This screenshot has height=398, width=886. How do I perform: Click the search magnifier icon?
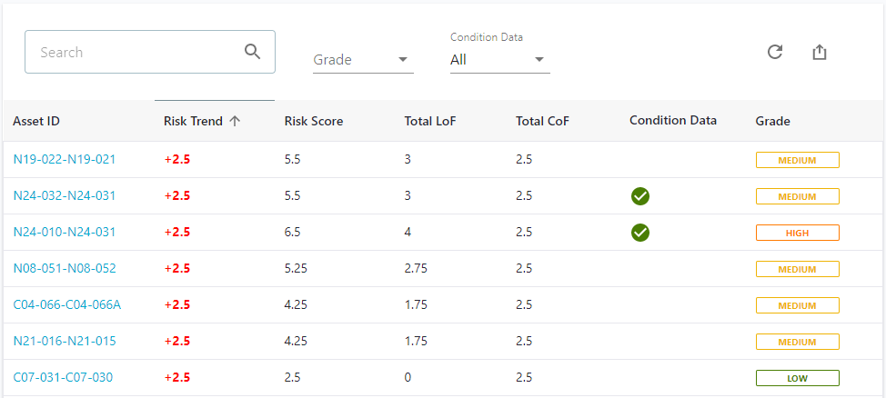tap(253, 52)
